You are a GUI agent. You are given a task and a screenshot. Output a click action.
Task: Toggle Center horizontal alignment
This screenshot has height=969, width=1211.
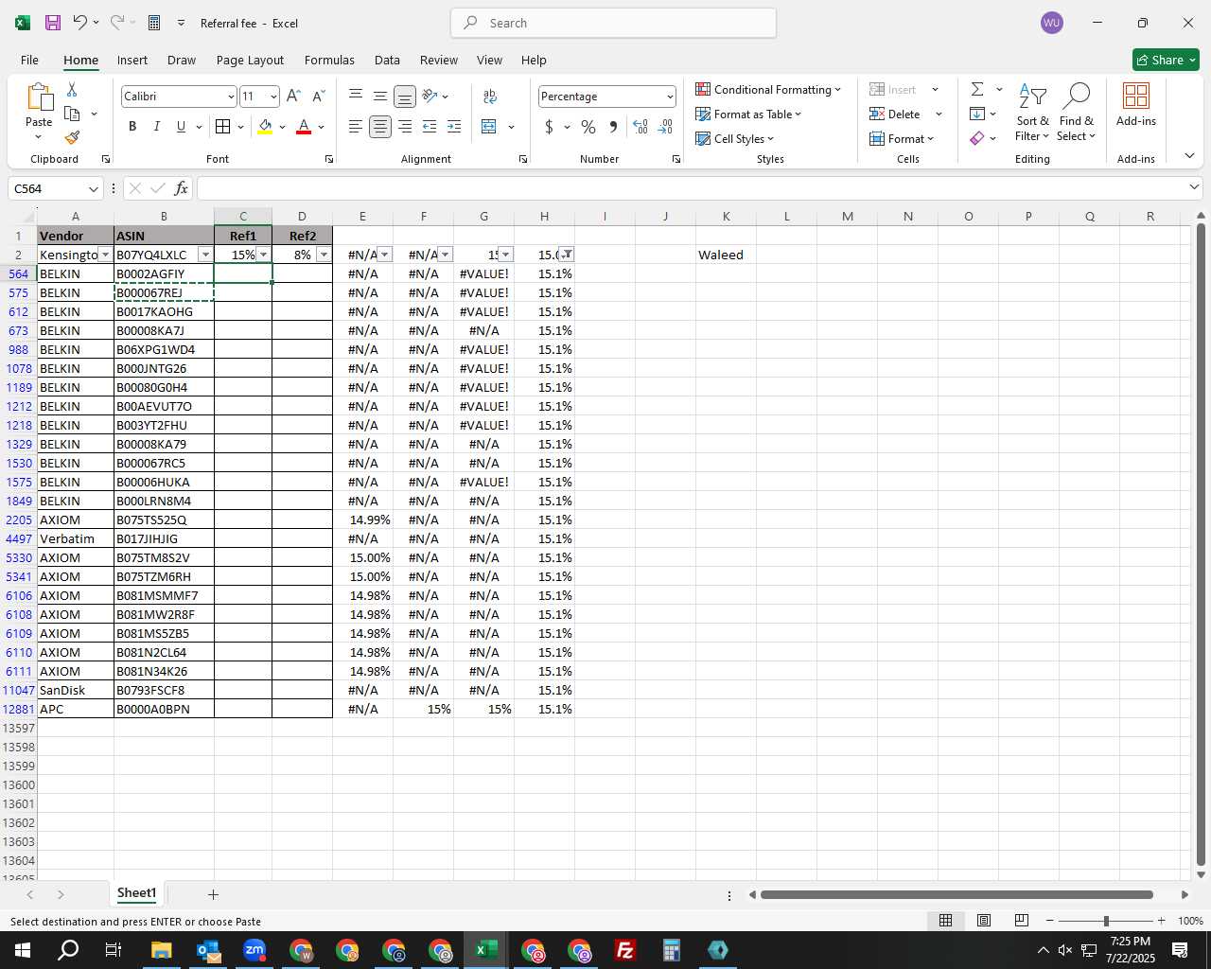tap(380, 126)
